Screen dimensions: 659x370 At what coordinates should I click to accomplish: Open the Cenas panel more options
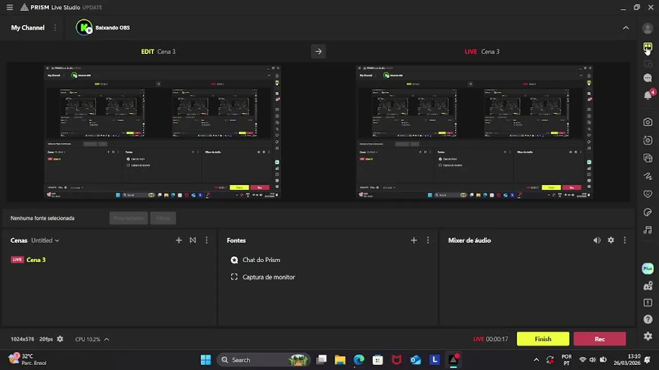206,240
